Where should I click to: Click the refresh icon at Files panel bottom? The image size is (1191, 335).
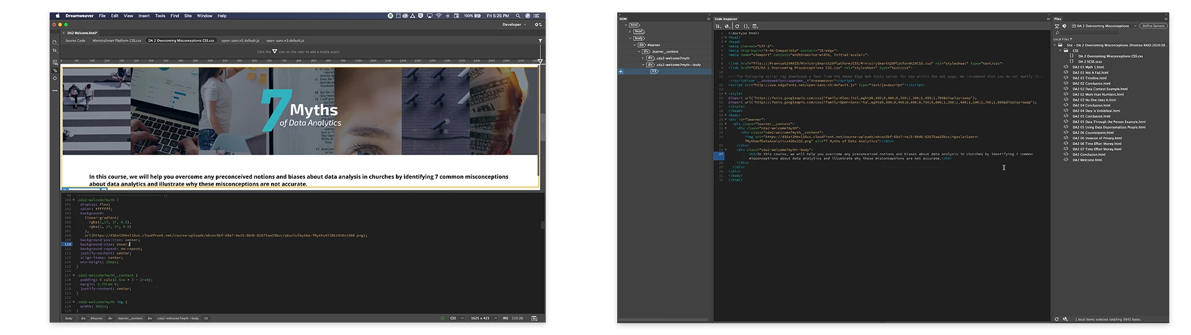point(1056,319)
